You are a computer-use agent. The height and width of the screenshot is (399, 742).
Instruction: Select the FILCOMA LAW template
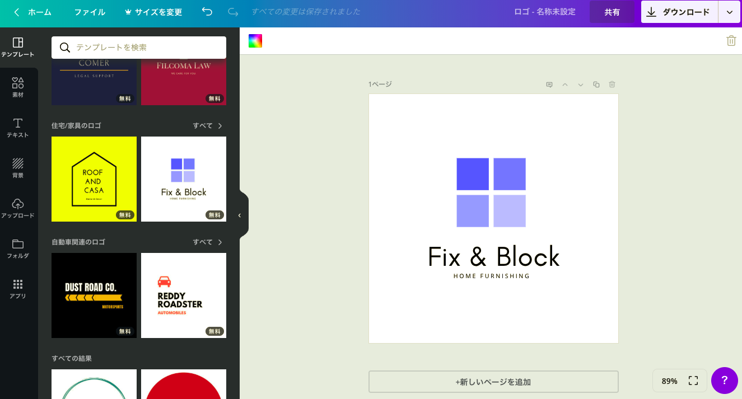184,81
